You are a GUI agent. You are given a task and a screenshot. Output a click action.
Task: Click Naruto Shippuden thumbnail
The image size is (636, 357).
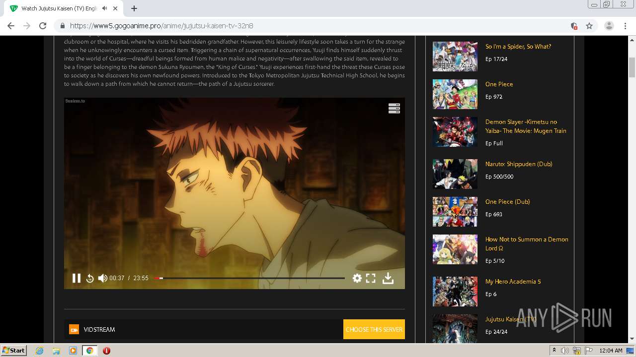(455, 174)
